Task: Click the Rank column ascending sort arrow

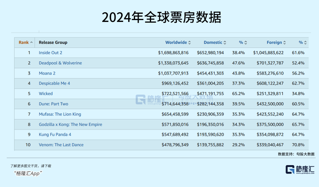Action: pos(32,43)
